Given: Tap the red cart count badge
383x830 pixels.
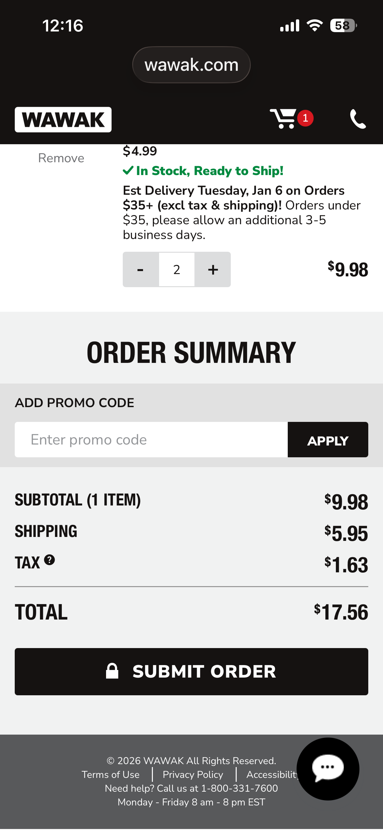Looking at the screenshot, I should coord(305,118).
